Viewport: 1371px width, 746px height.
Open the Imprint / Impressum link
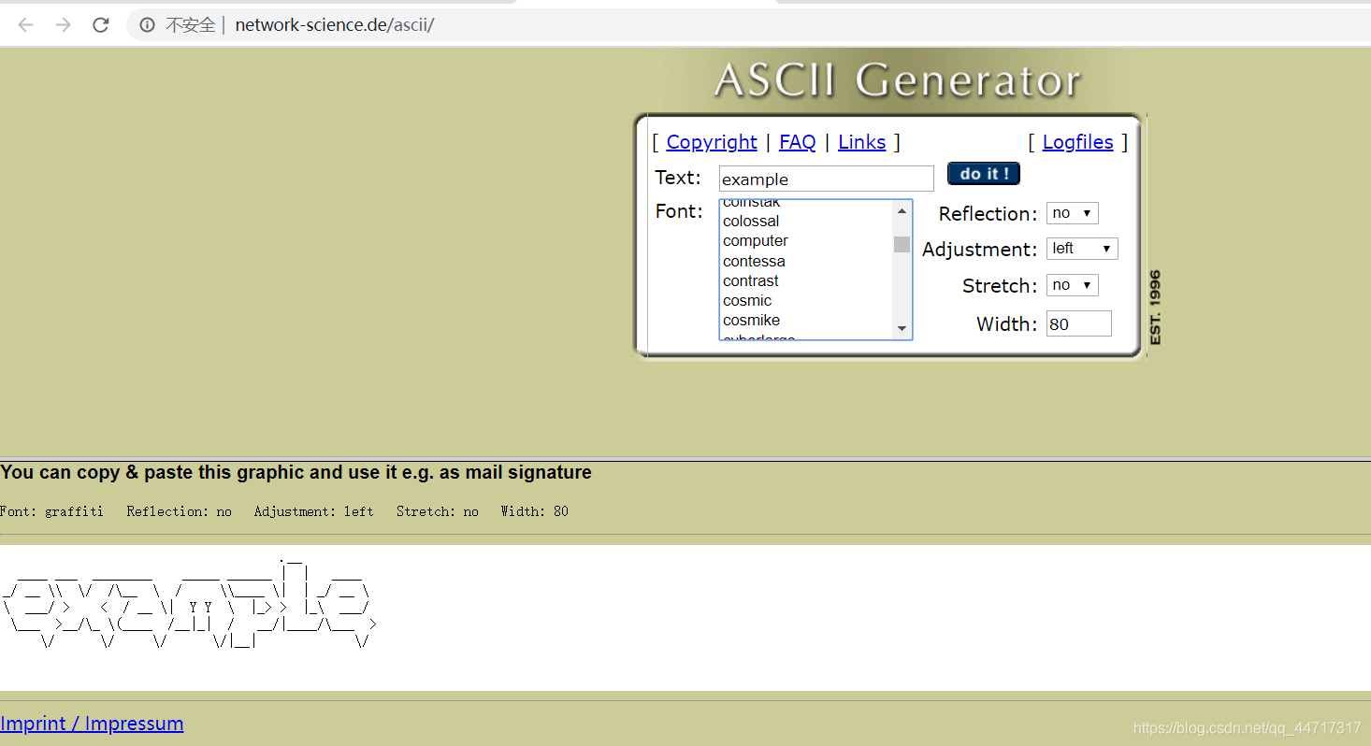pyautogui.click(x=92, y=724)
